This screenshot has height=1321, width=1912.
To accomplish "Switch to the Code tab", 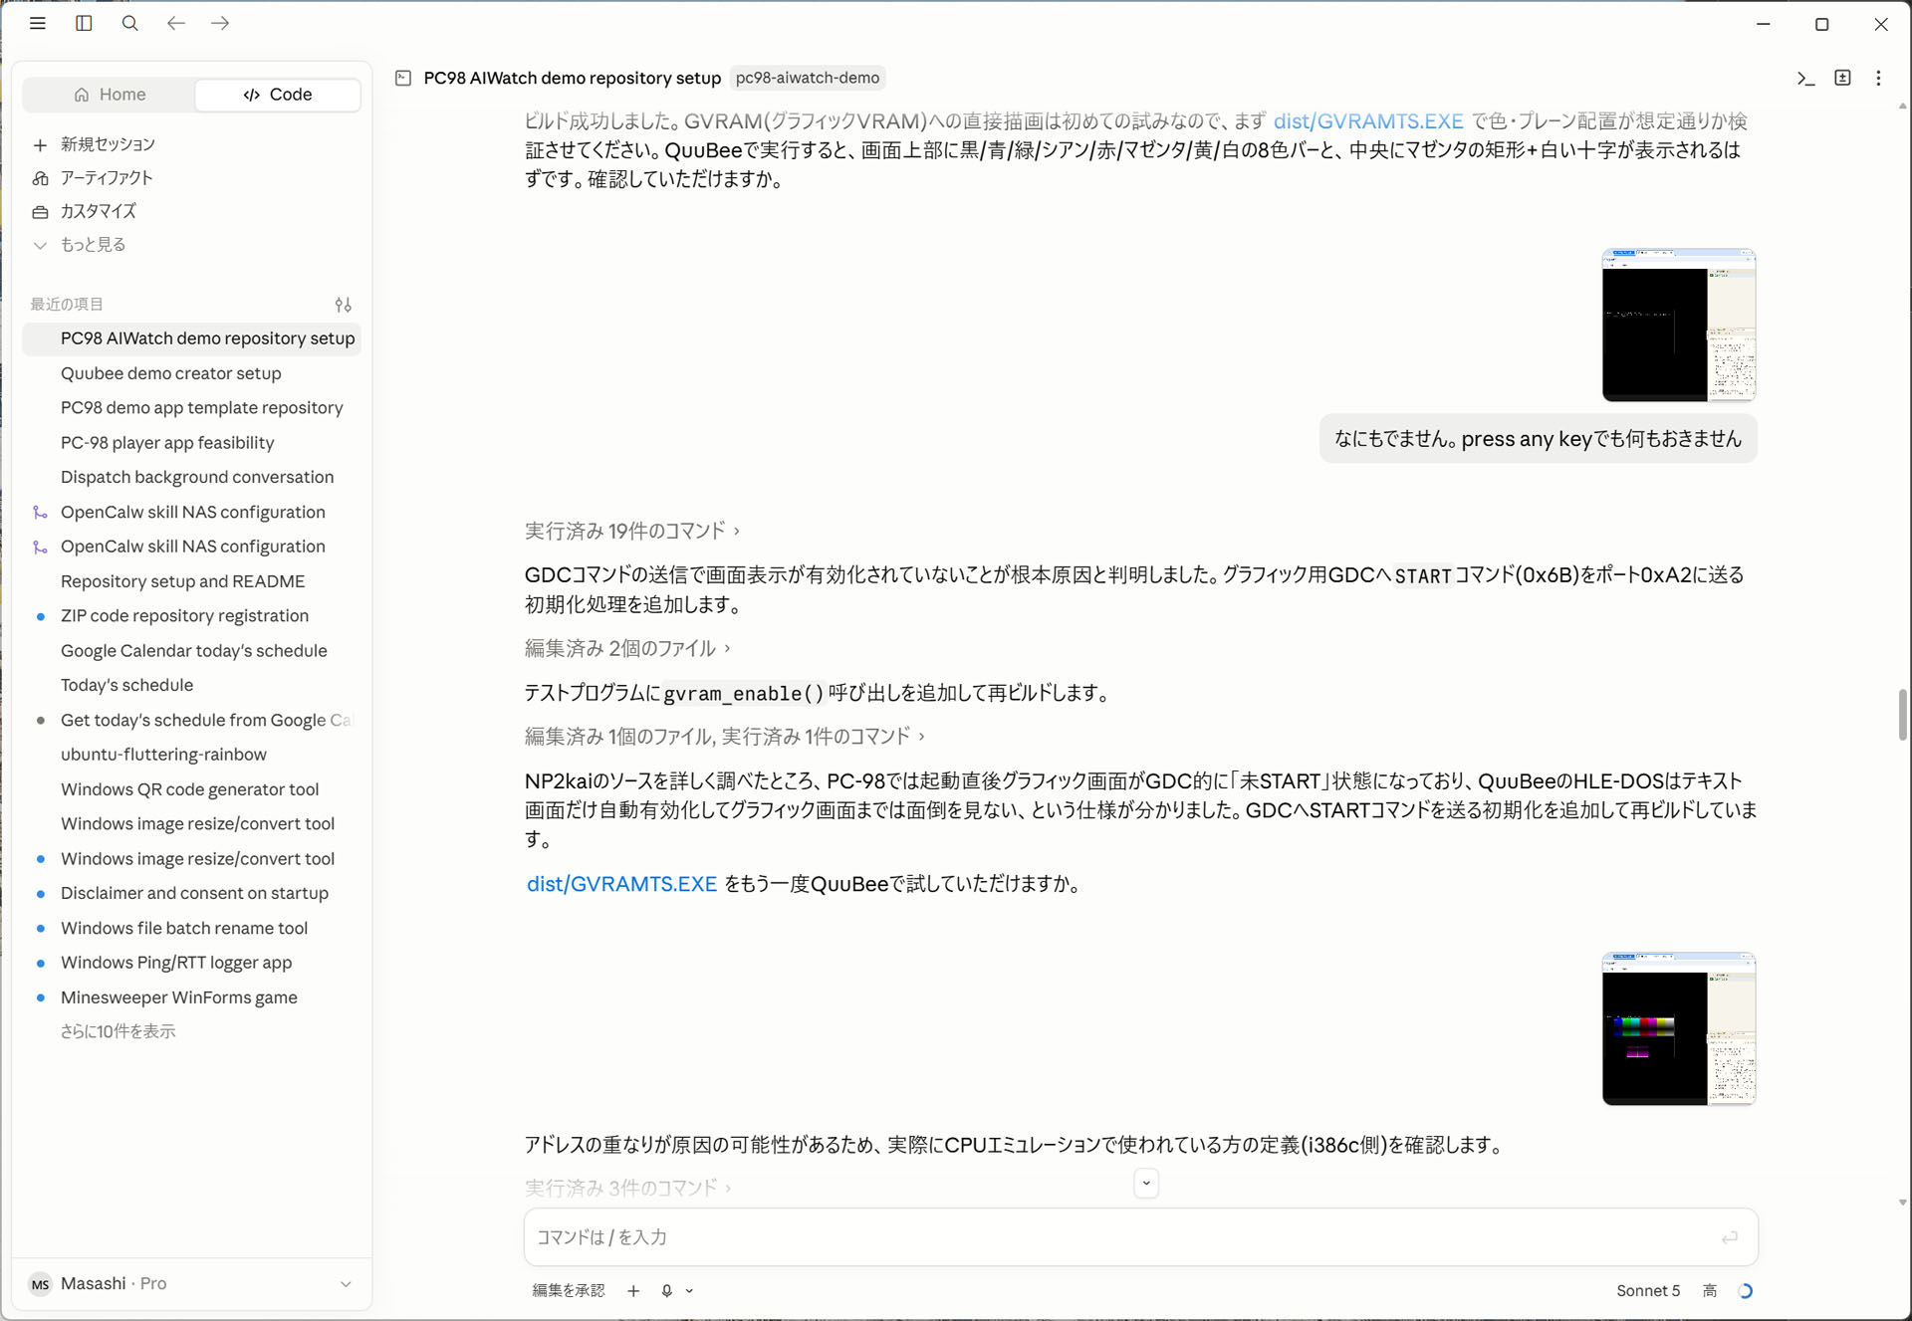I will click(x=278, y=95).
